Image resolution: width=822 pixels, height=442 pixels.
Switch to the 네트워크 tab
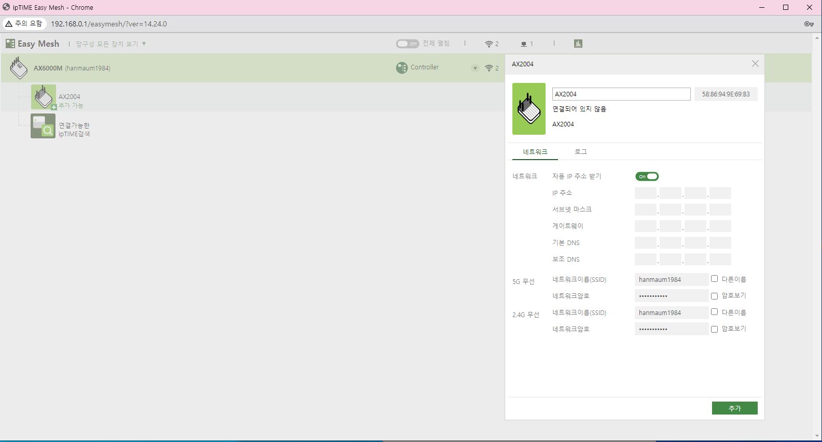pos(535,152)
